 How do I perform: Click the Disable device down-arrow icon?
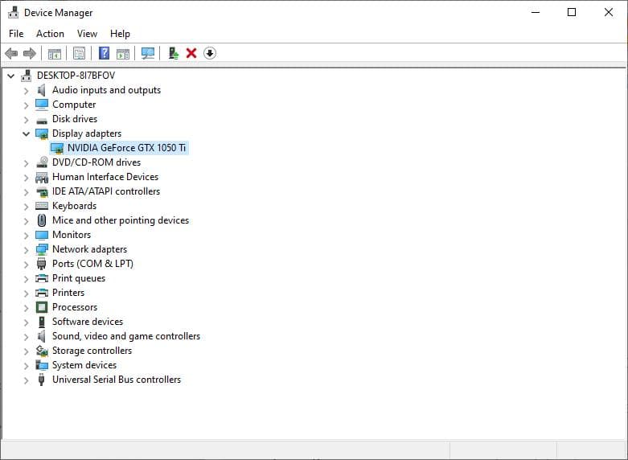point(210,53)
